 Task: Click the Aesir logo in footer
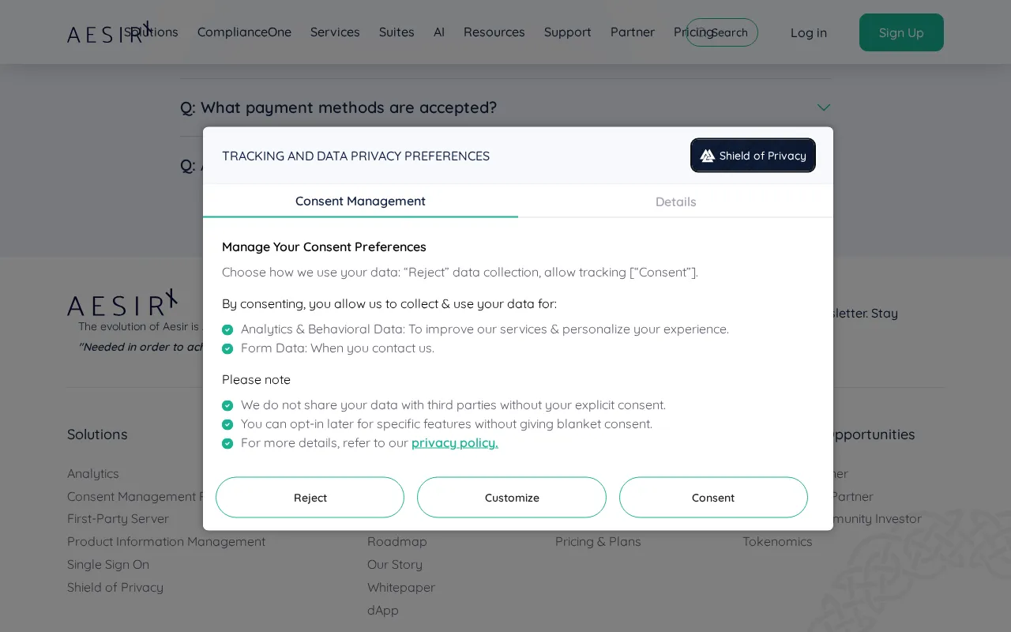(122, 303)
